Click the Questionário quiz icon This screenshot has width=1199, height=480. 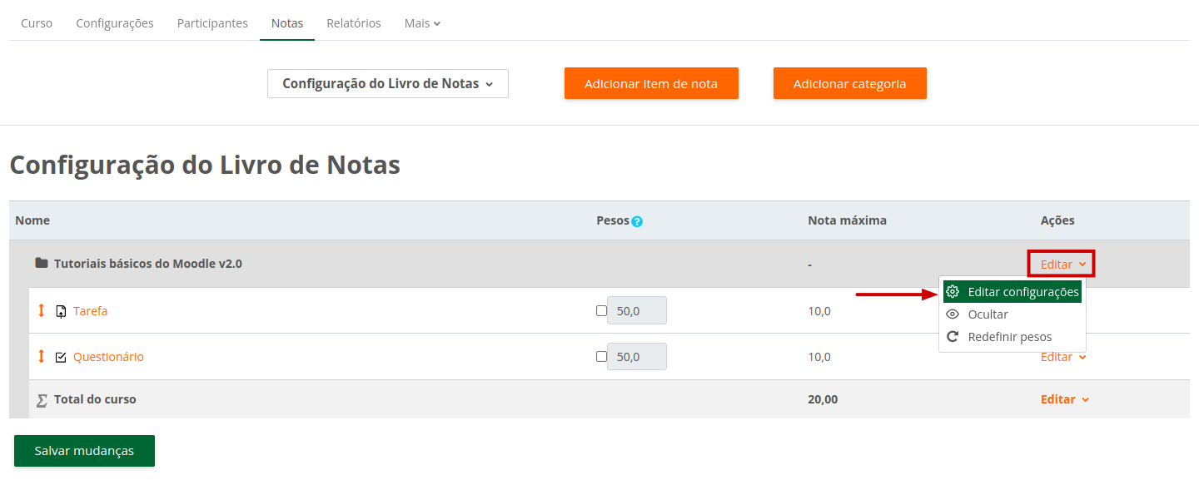point(61,357)
